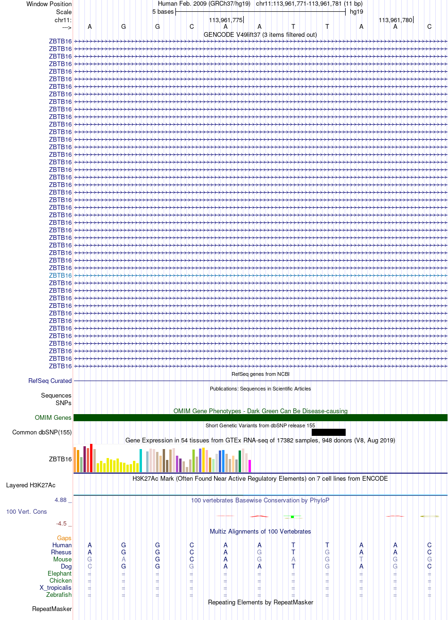
Task: Select the Mouse alignment row label
Action: coord(62,559)
